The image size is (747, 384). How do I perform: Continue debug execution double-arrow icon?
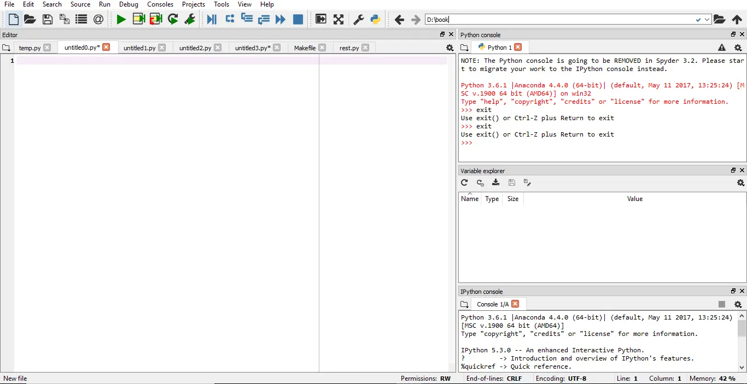click(x=281, y=20)
